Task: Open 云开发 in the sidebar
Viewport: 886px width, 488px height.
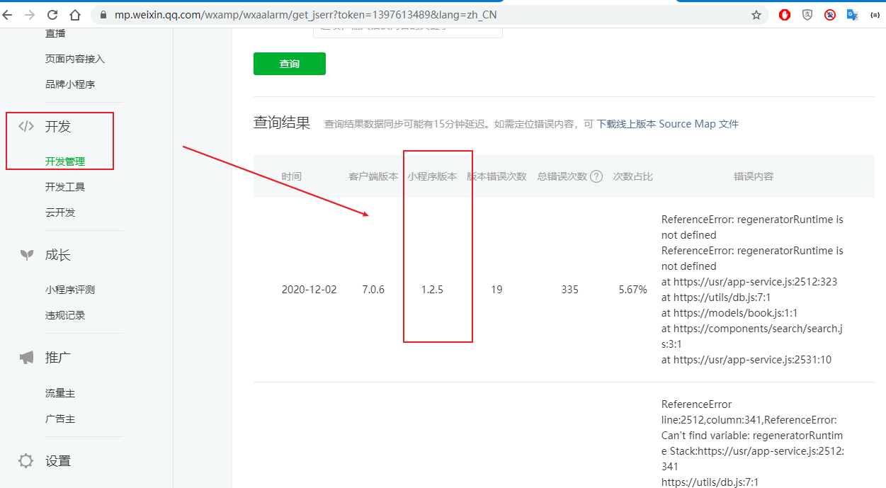Action: (60, 212)
